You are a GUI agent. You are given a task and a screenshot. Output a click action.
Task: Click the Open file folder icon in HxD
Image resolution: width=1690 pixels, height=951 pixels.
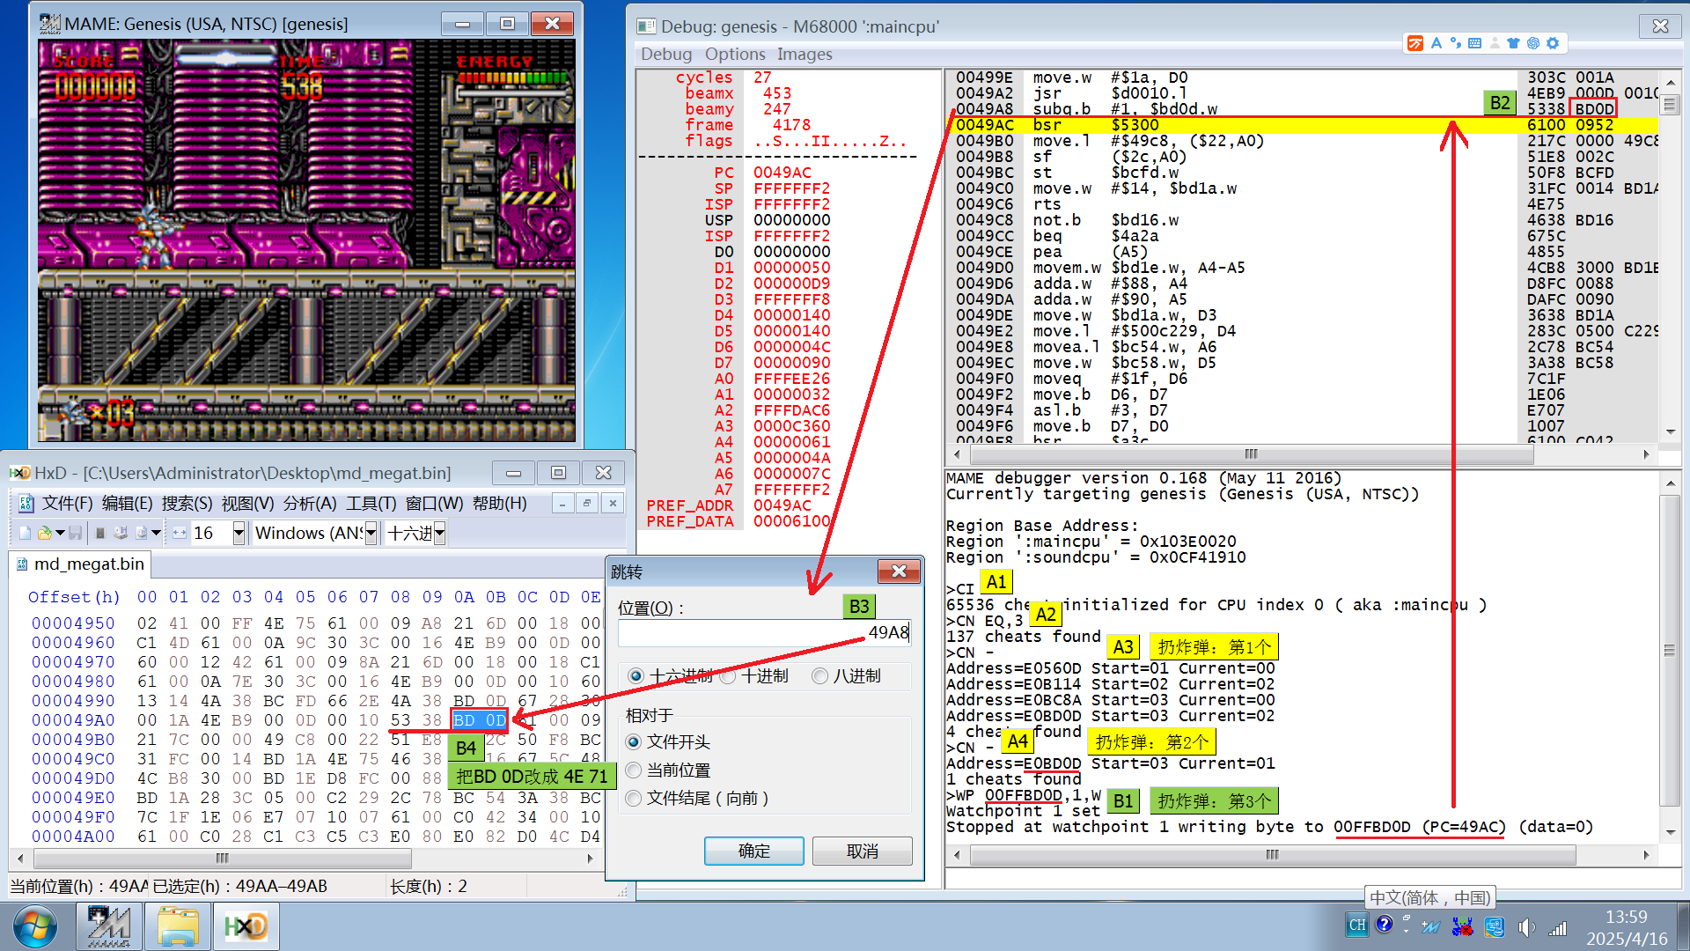click(x=44, y=533)
